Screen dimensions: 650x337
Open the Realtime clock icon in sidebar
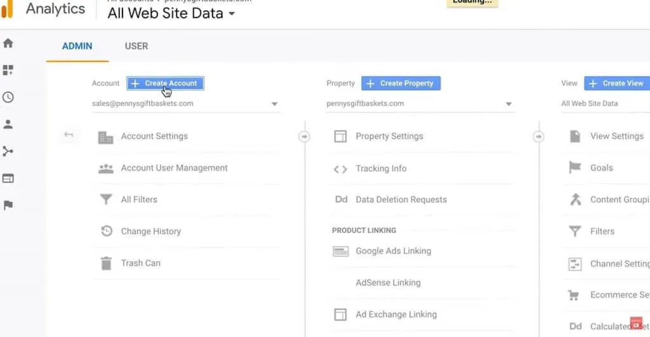tap(8, 97)
